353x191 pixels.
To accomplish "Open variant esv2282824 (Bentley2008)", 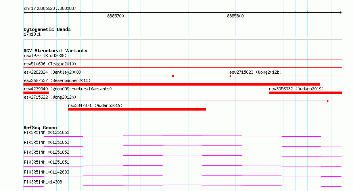I will click(52, 72).
